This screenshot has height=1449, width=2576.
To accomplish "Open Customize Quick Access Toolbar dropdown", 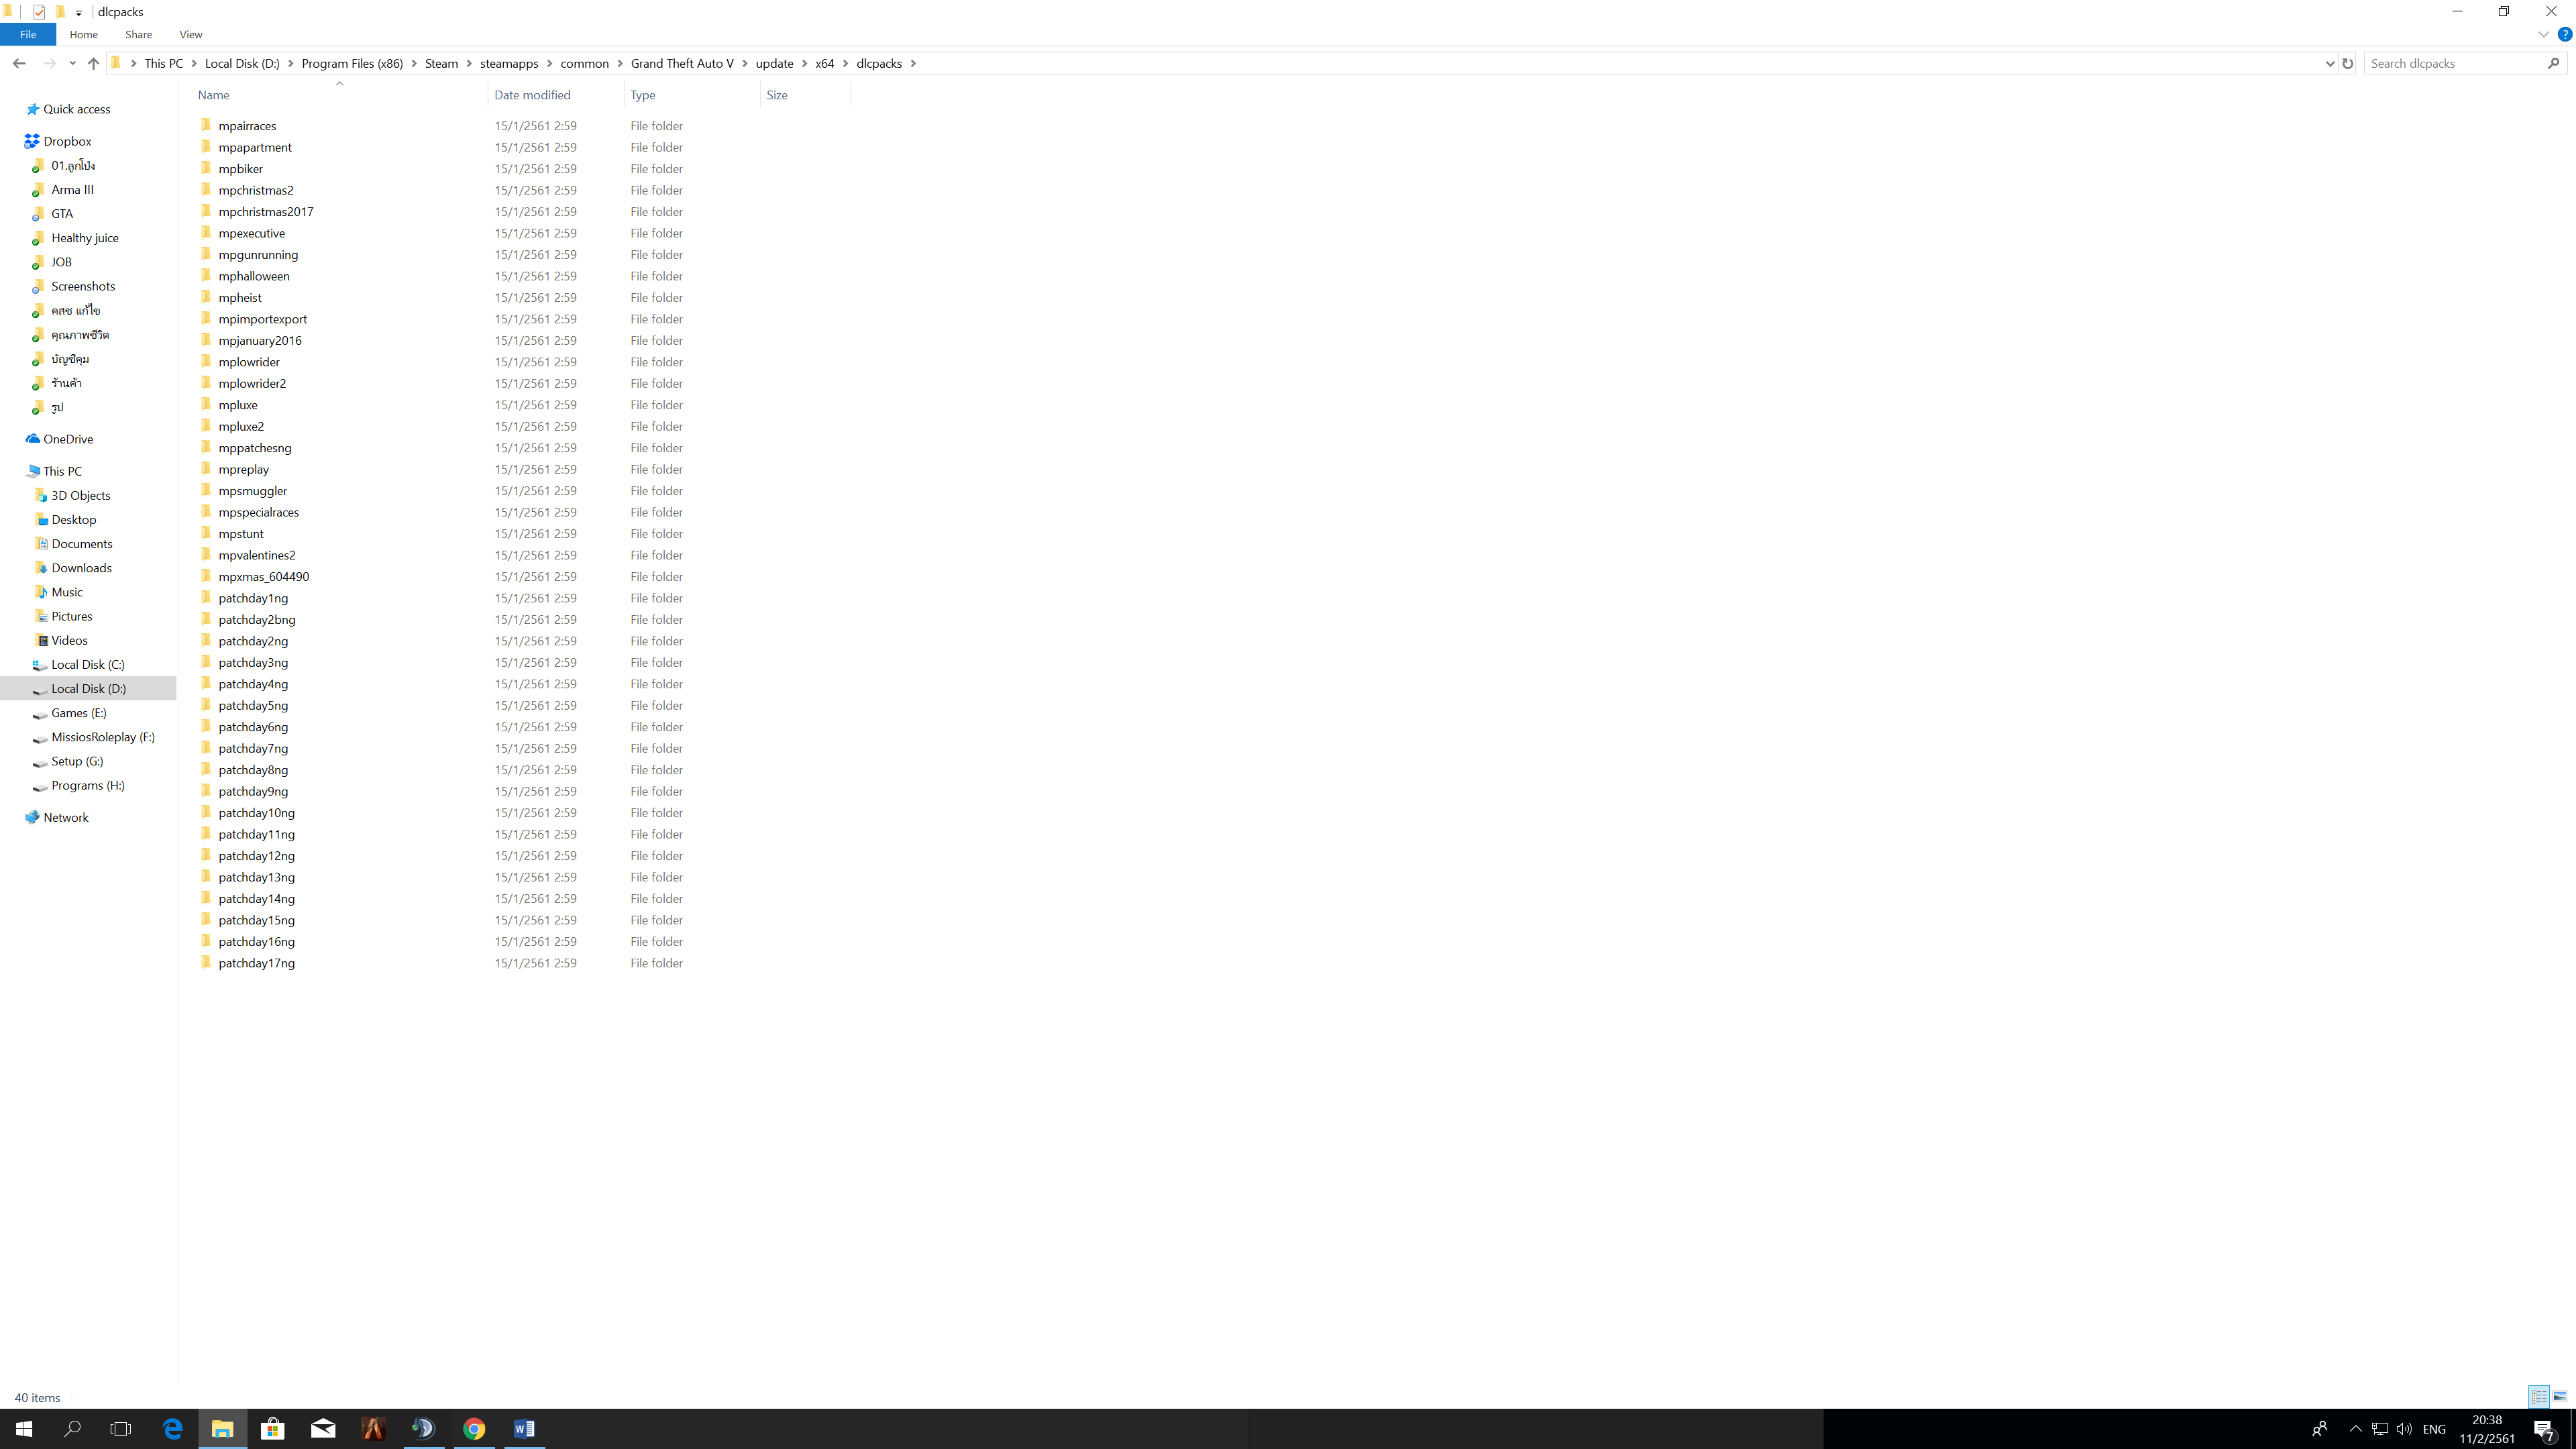I will [78, 13].
